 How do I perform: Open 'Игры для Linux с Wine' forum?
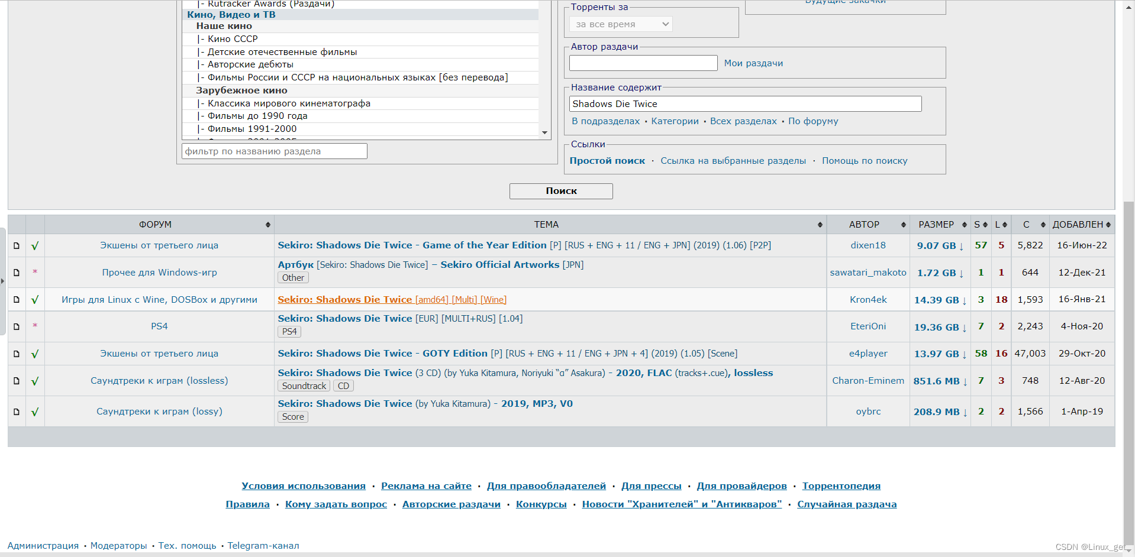coord(159,300)
